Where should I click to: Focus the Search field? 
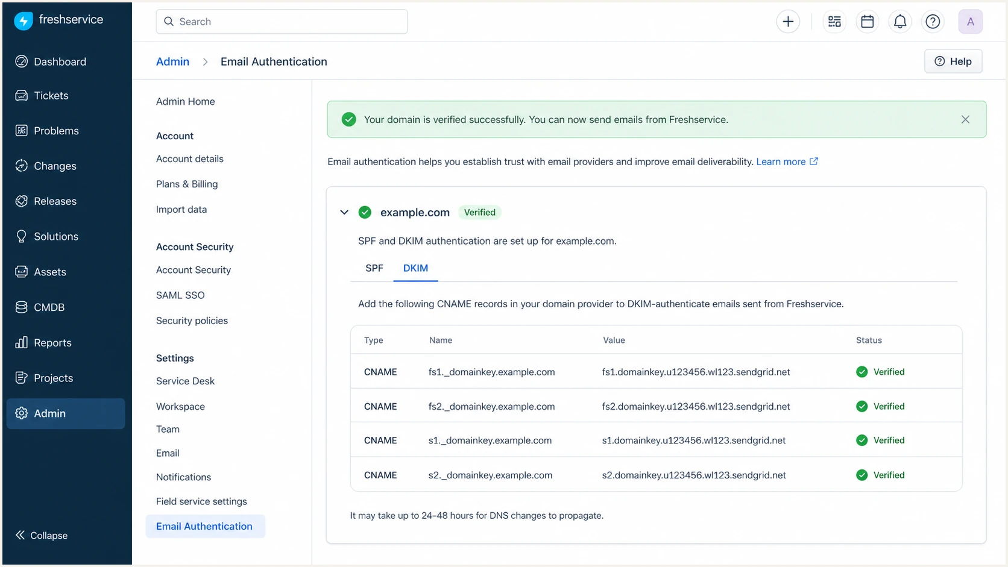[x=282, y=22]
